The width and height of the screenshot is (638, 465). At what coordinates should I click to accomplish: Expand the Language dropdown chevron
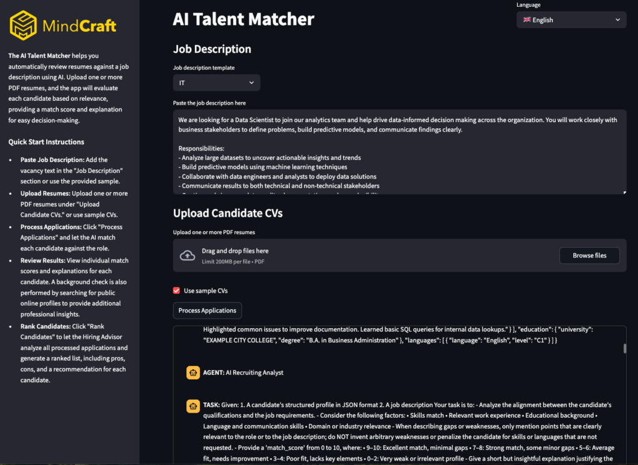618,20
